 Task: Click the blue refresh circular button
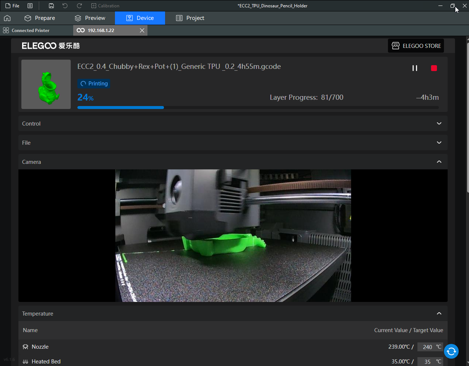[x=451, y=351]
